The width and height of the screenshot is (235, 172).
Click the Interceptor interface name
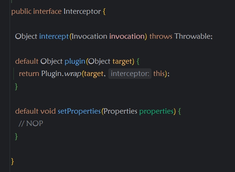pyautogui.click(x=82, y=11)
